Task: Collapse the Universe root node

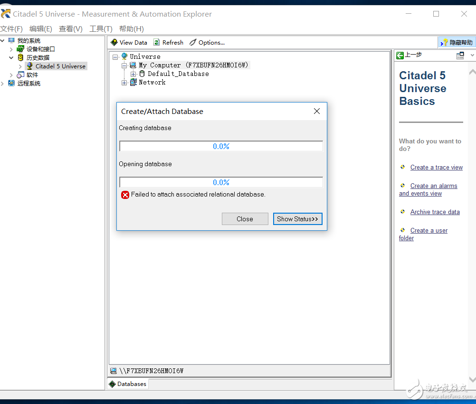Action: click(x=115, y=56)
